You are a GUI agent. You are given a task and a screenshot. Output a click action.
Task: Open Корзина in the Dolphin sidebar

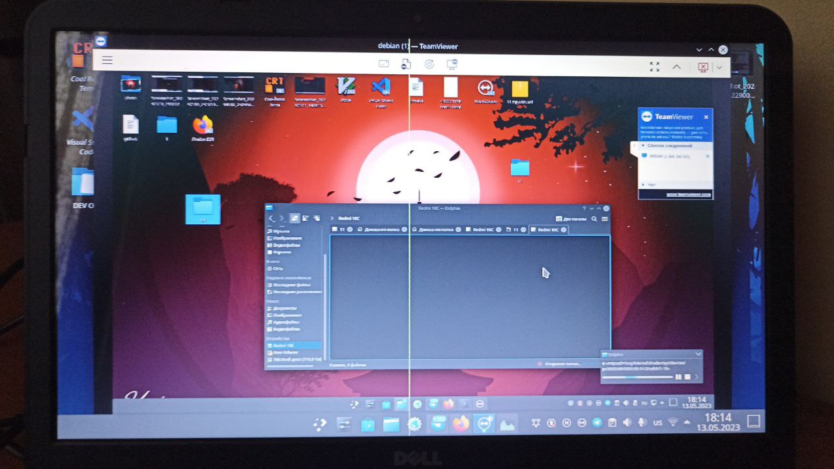pyautogui.click(x=278, y=252)
